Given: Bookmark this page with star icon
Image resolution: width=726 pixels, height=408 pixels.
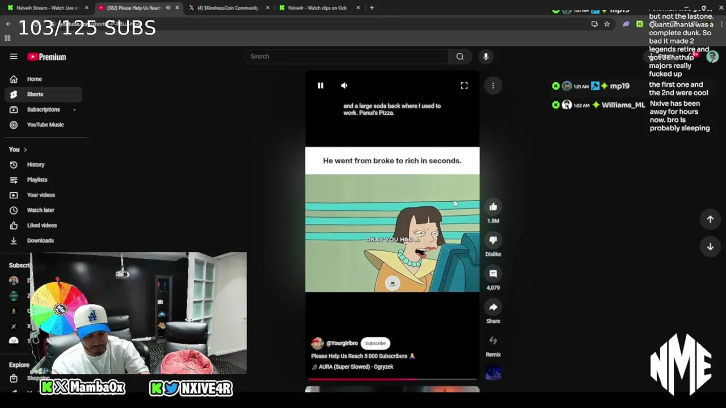Looking at the screenshot, I should click(607, 24).
